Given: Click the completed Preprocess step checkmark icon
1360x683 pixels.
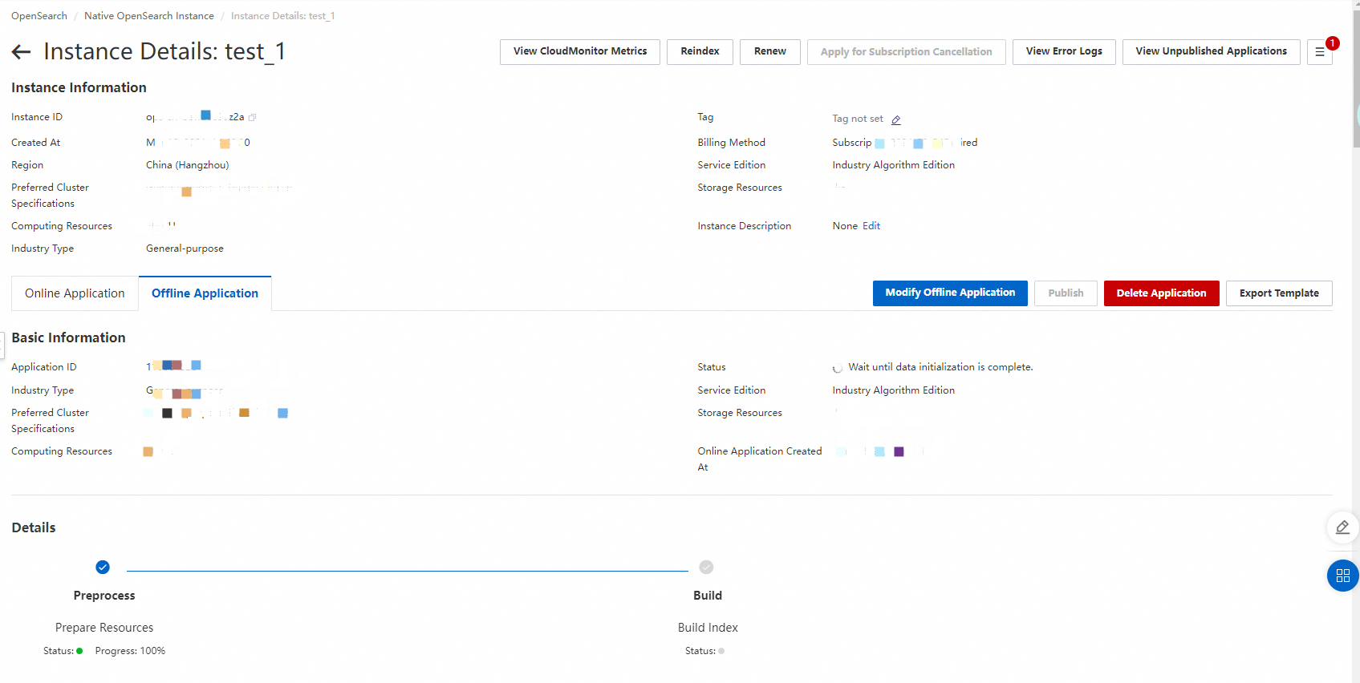Looking at the screenshot, I should (x=103, y=568).
